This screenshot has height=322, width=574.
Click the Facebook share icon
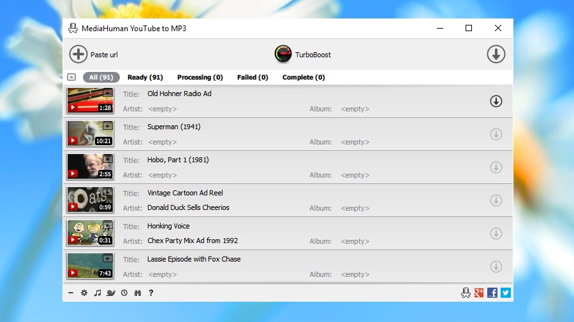tap(492, 293)
